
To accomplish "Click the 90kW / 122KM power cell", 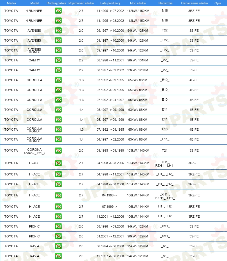I will click(x=138, y=236).
